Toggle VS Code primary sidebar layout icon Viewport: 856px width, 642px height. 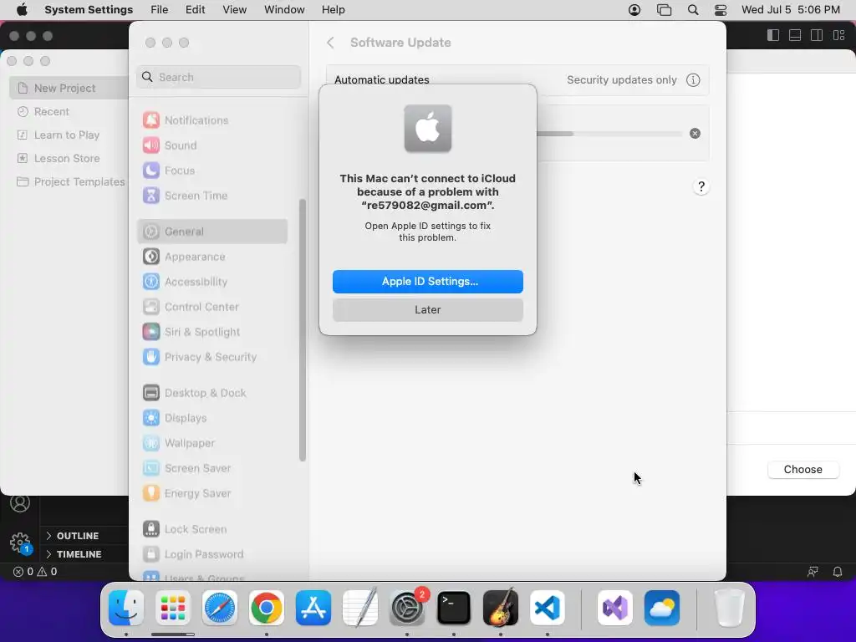(x=773, y=35)
